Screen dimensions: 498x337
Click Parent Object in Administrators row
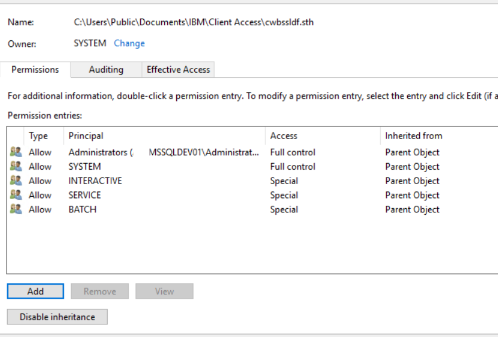(412, 152)
